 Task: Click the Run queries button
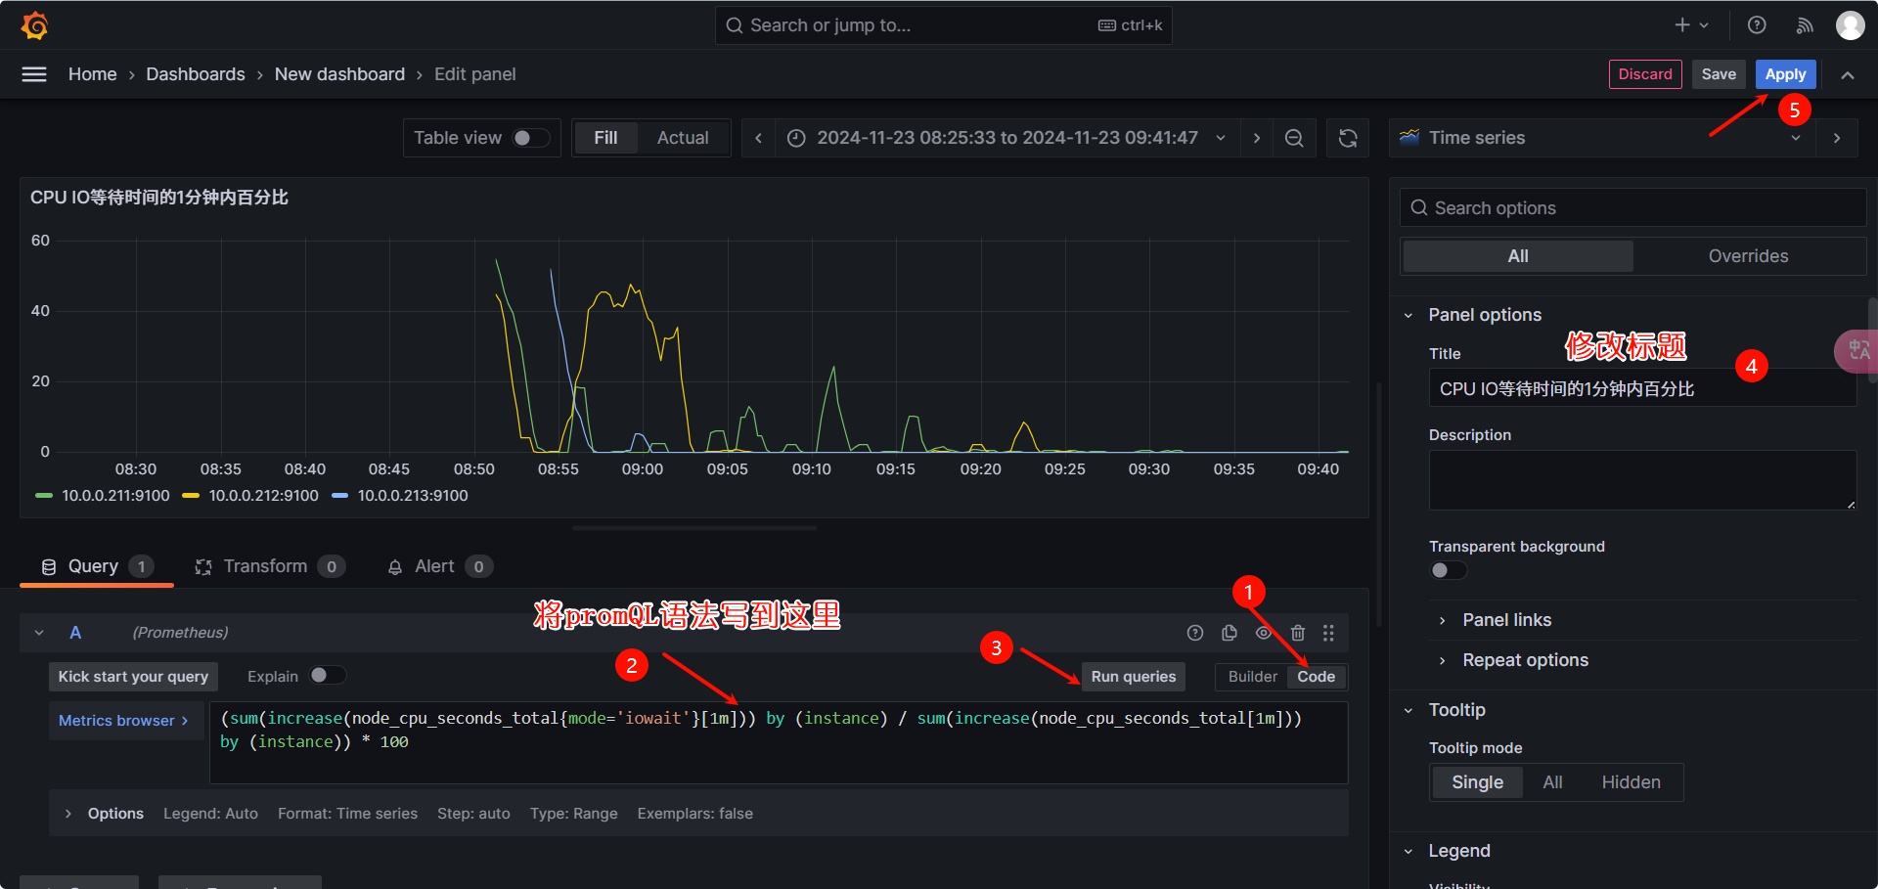click(1133, 677)
